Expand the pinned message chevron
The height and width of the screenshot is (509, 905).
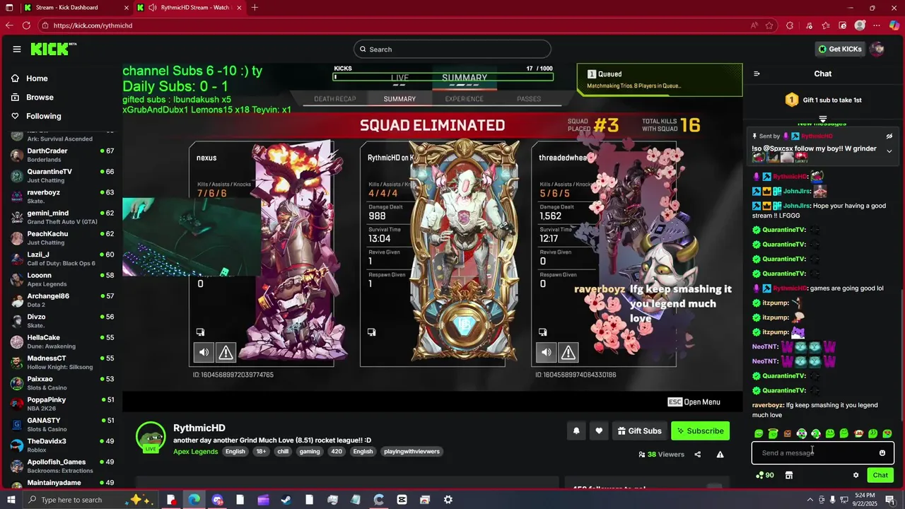pos(889,151)
